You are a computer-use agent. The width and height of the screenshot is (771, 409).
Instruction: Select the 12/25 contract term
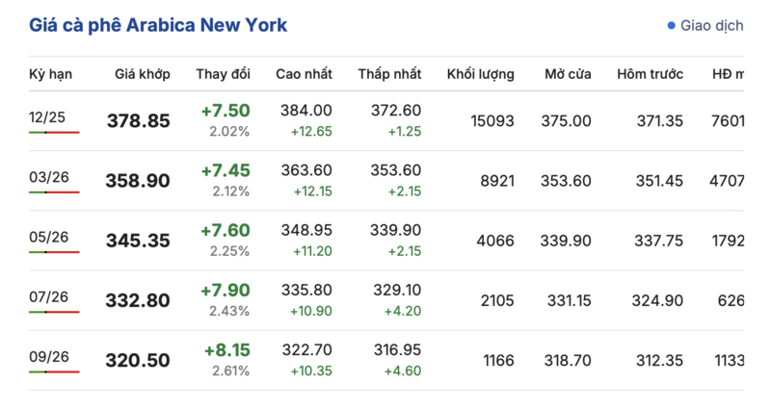[x=46, y=117]
